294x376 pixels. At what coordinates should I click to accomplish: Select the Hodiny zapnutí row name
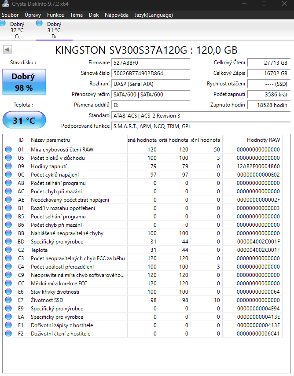[49, 166]
